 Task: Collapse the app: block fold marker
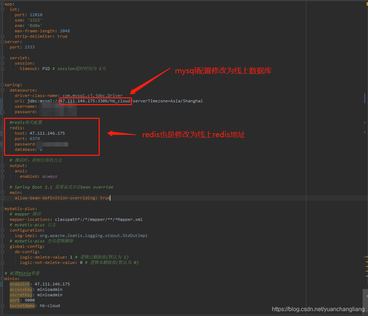3,4
